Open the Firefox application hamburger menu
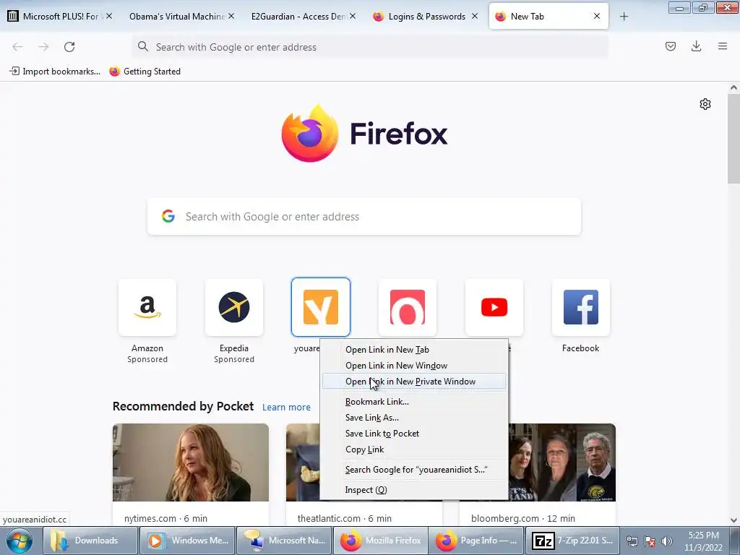 click(723, 46)
